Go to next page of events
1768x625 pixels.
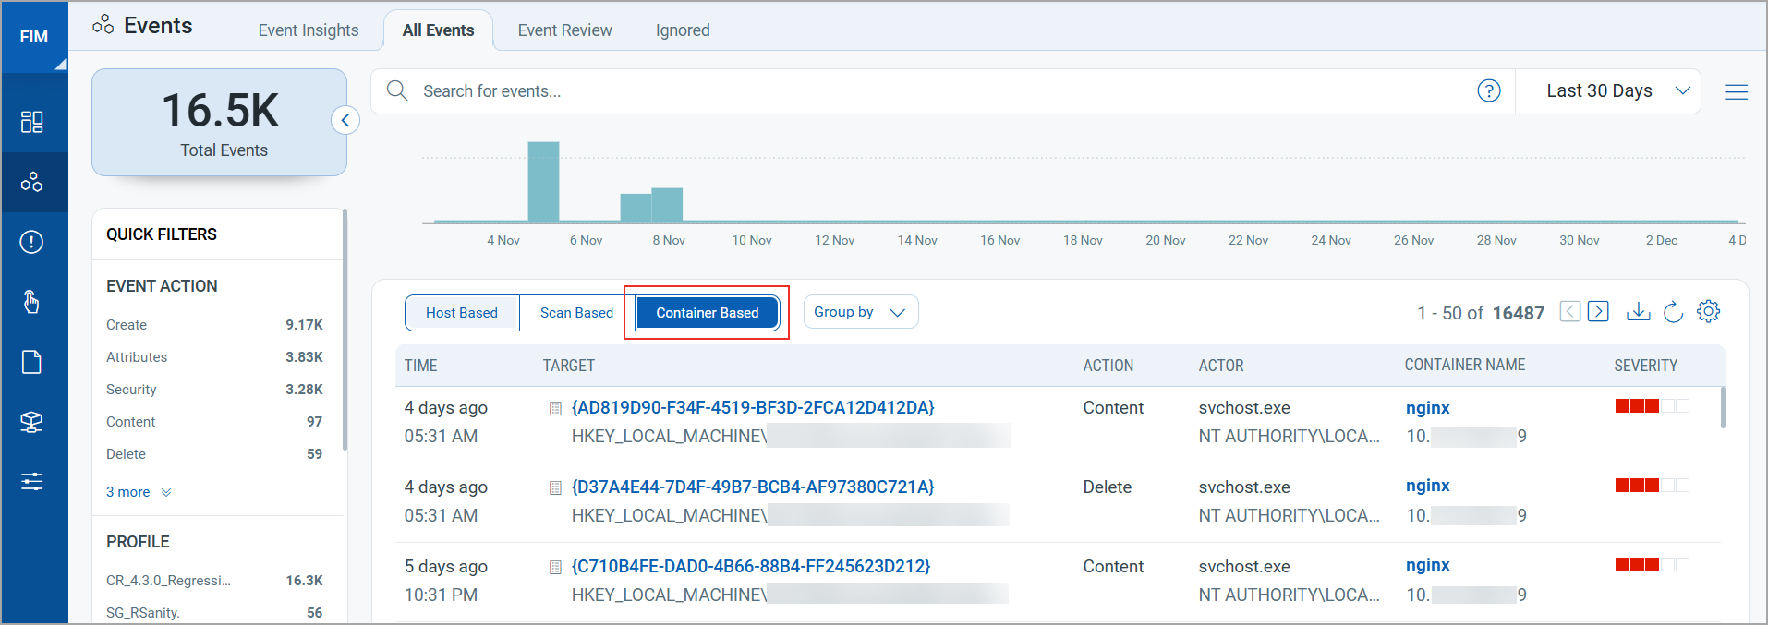pos(1599,311)
